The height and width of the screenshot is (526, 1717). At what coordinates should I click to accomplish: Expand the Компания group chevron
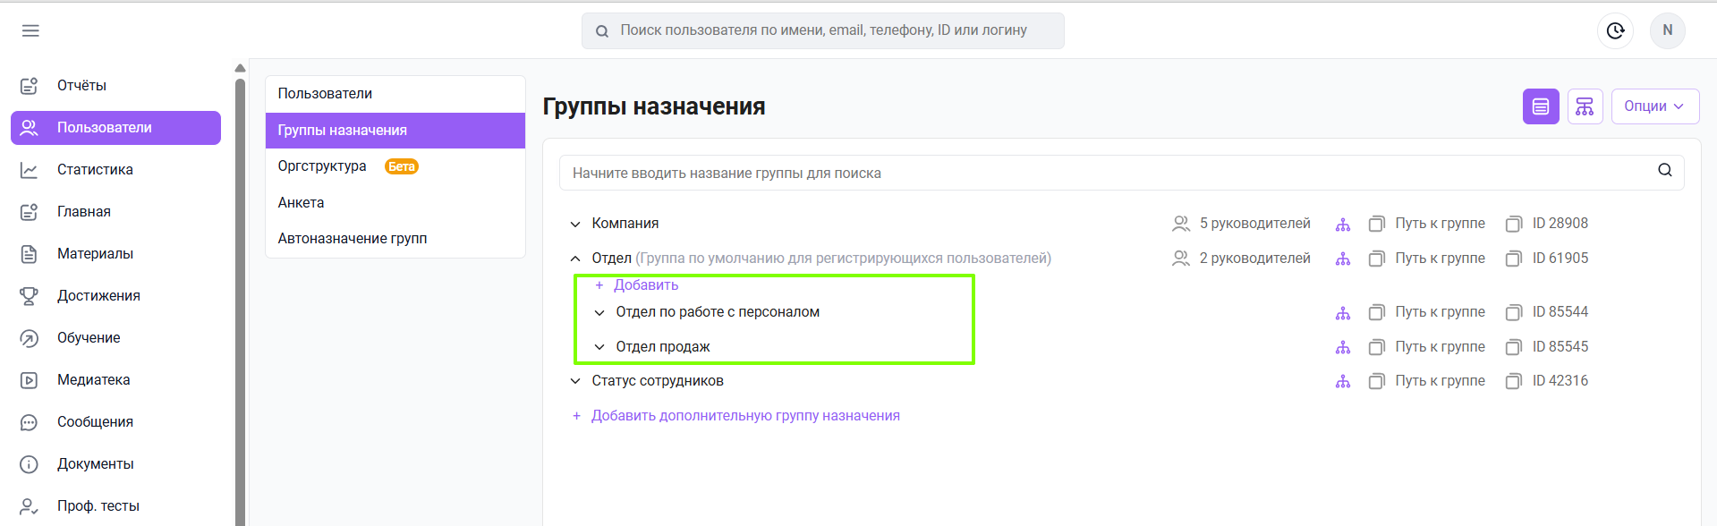[x=575, y=224]
